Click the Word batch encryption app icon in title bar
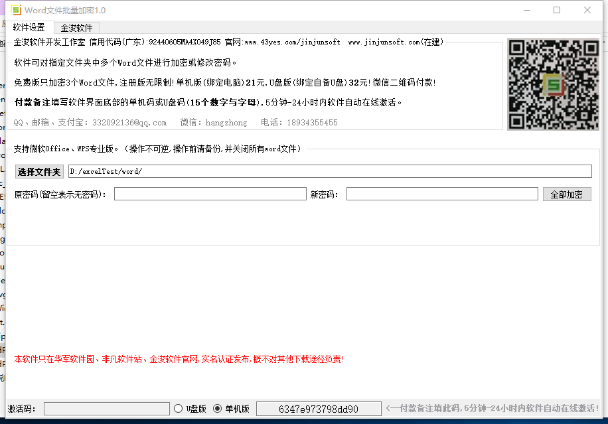Screen dimensions: 608x424 (x=17, y=10)
